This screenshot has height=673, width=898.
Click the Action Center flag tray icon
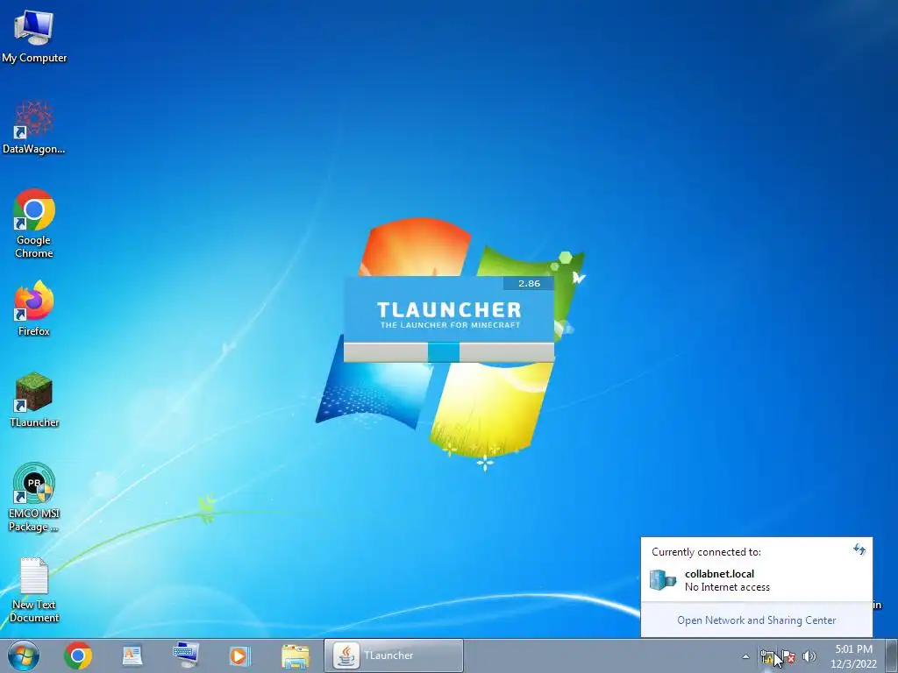tap(788, 656)
